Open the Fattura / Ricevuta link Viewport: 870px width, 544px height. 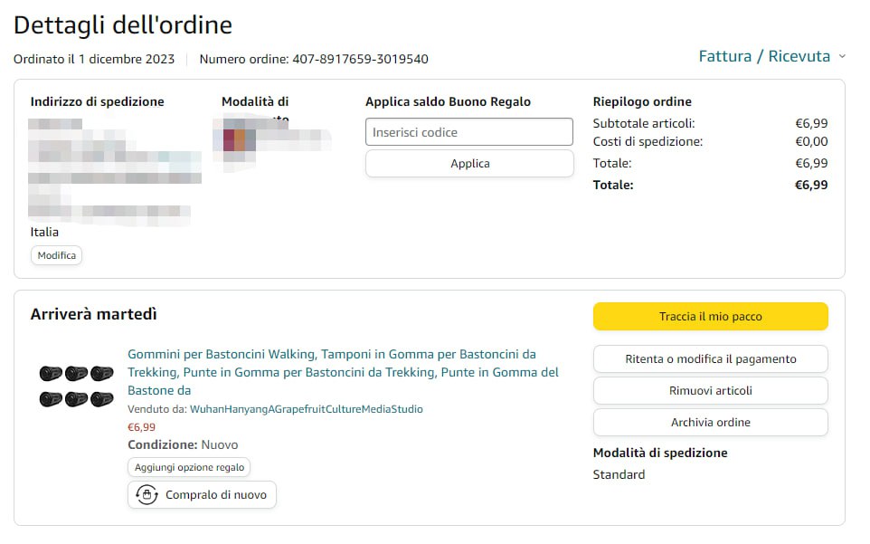[763, 56]
